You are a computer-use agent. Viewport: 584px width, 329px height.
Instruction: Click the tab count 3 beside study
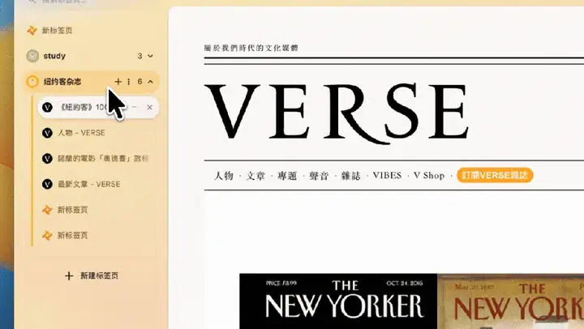point(140,56)
